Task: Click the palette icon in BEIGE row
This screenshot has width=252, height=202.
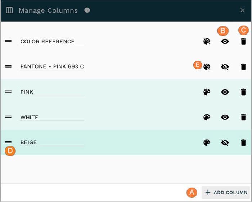Action: (207, 142)
